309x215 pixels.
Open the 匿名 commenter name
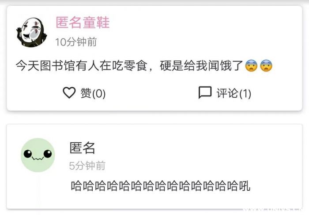pyautogui.click(x=83, y=148)
